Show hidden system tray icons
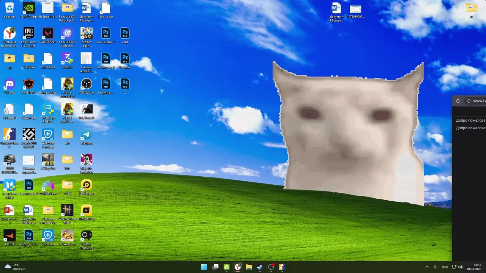Image resolution: width=486 pixels, height=273 pixels. [x=427, y=267]
